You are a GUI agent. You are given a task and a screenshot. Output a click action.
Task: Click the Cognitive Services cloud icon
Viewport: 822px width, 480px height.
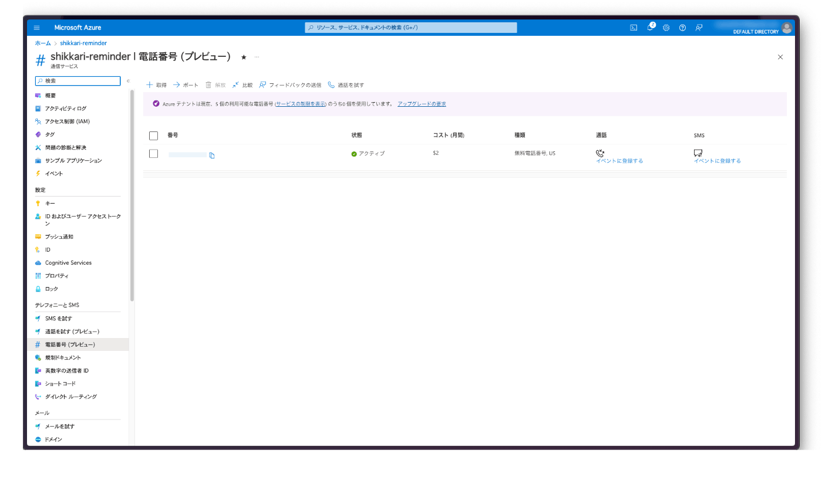tap(38, 263)
